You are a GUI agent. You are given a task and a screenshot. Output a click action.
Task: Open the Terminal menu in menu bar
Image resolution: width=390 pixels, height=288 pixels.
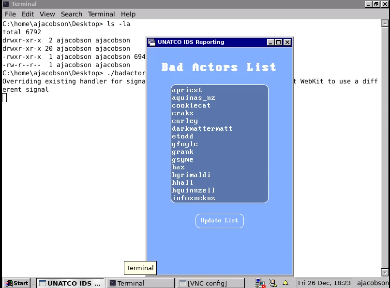pyautogui.click(x=102, y=14)
